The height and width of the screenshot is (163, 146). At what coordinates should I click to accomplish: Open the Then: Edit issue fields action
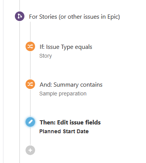[70, 123]
